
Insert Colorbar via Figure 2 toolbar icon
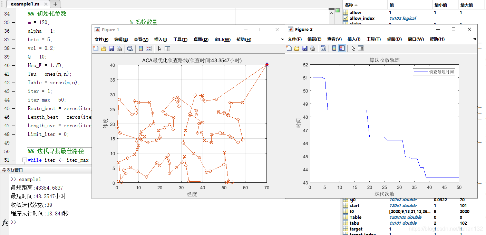pos(334,48)
